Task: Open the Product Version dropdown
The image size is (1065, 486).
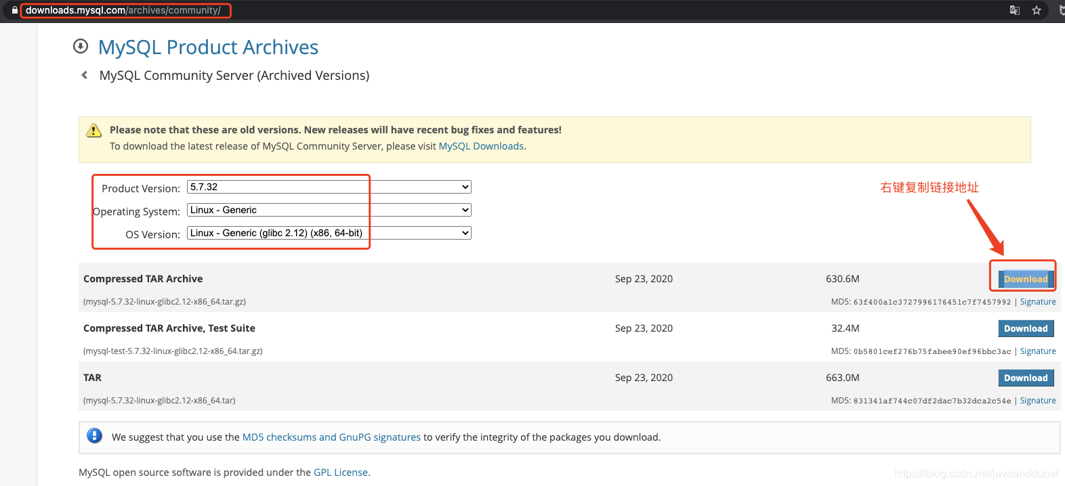Action: click(x=329, y=187)
